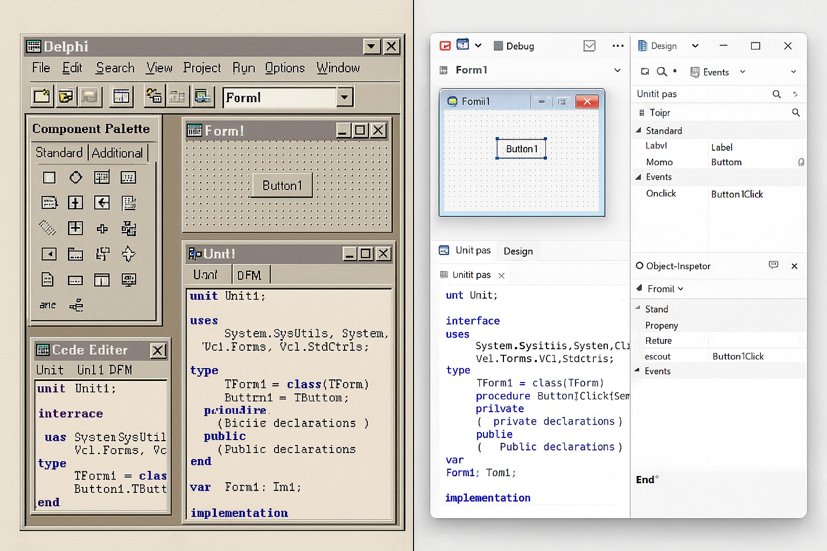Viewport: 827px width, 551px height.
Task: Expand the Events dropdown in the right toolbar
Action: [x=742, y=72]
